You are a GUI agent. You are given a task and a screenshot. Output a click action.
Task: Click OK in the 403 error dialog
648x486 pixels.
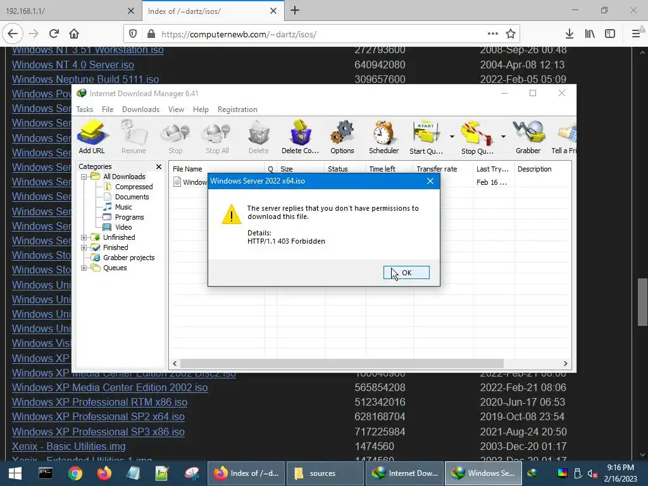click(406, 272)
